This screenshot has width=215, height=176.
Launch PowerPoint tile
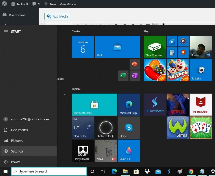coord(135,64)
